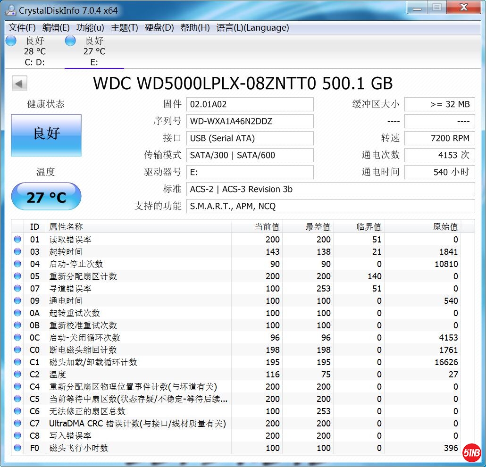This screenshot has height=467, width=486.
Task: Open the 主题(T) menu
Action: click(x=124, y=28)
